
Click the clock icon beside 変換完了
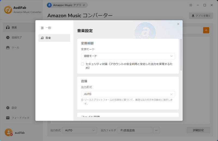point(8,38)
